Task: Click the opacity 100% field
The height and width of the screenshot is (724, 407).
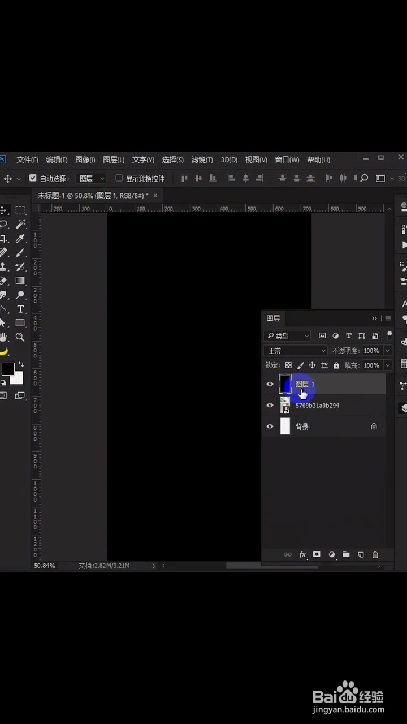Action: tap(371, 351)
